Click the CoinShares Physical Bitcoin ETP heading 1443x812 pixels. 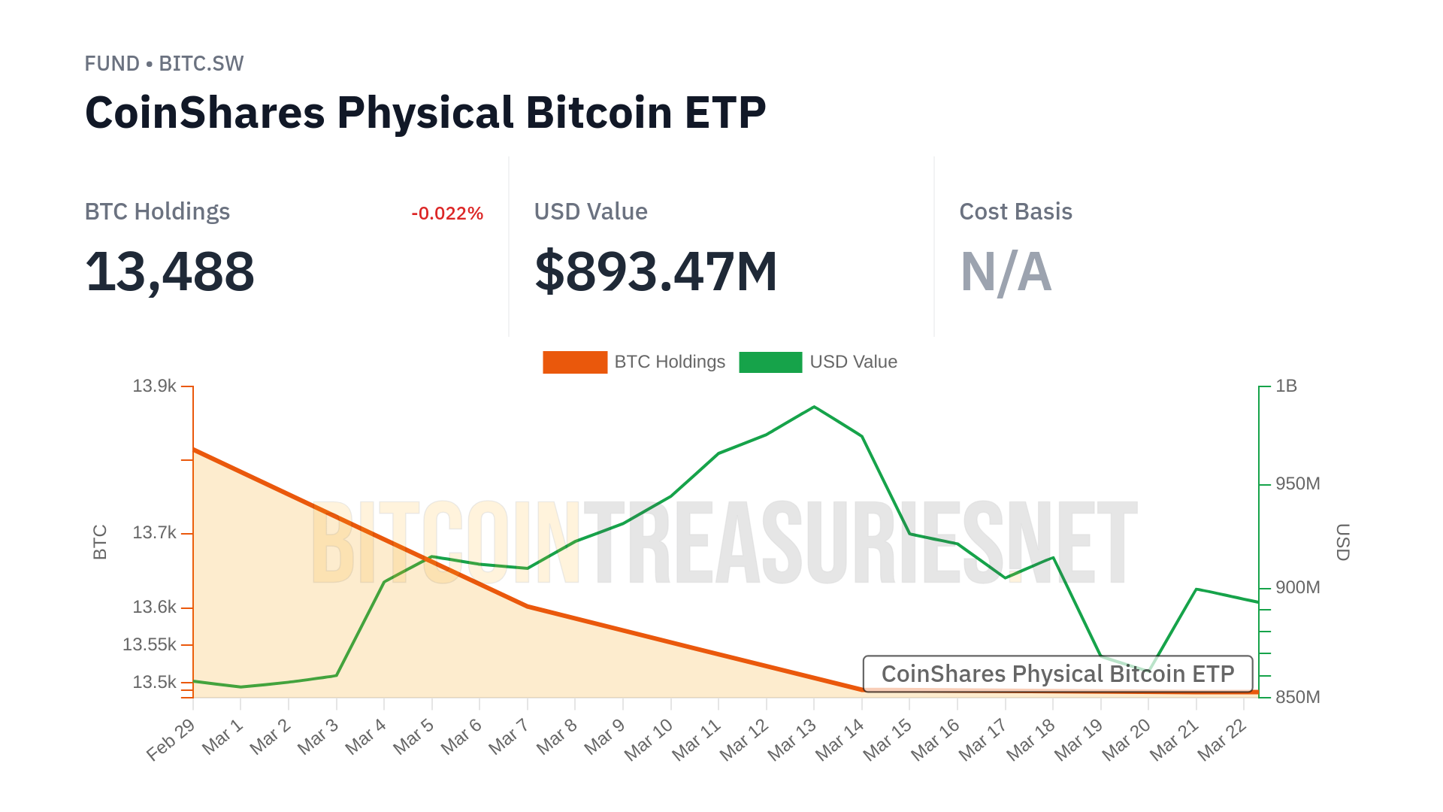[x=425, y=114]
